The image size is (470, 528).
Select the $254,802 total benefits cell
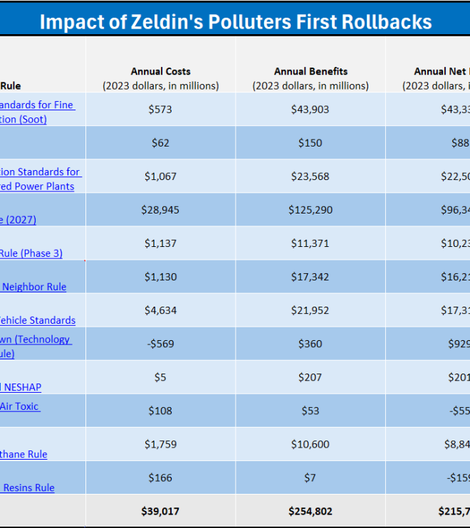(310, 511)
